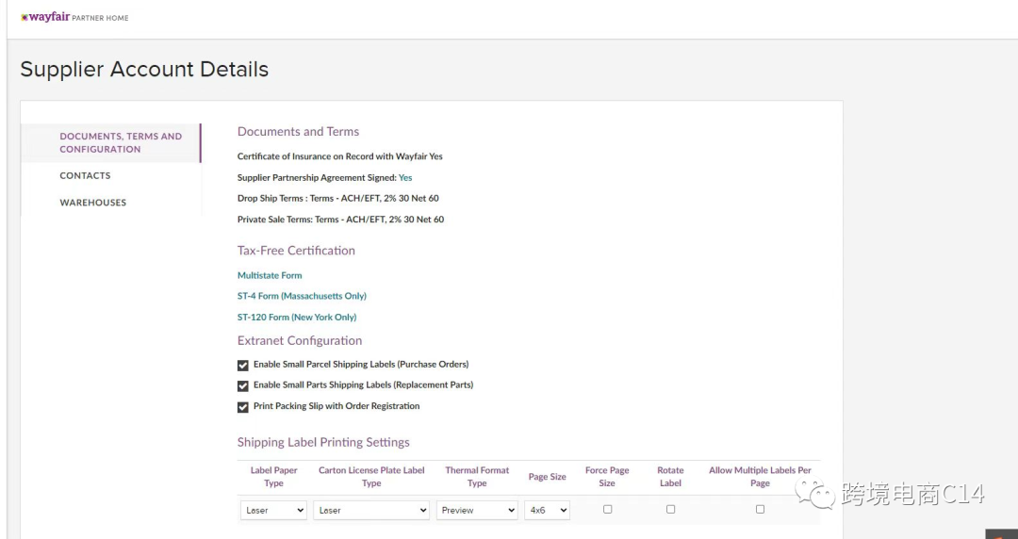The width and height of the screenshot is (1018, 539).
Task: Go to the Warehouses section
Action: [92, 203]
